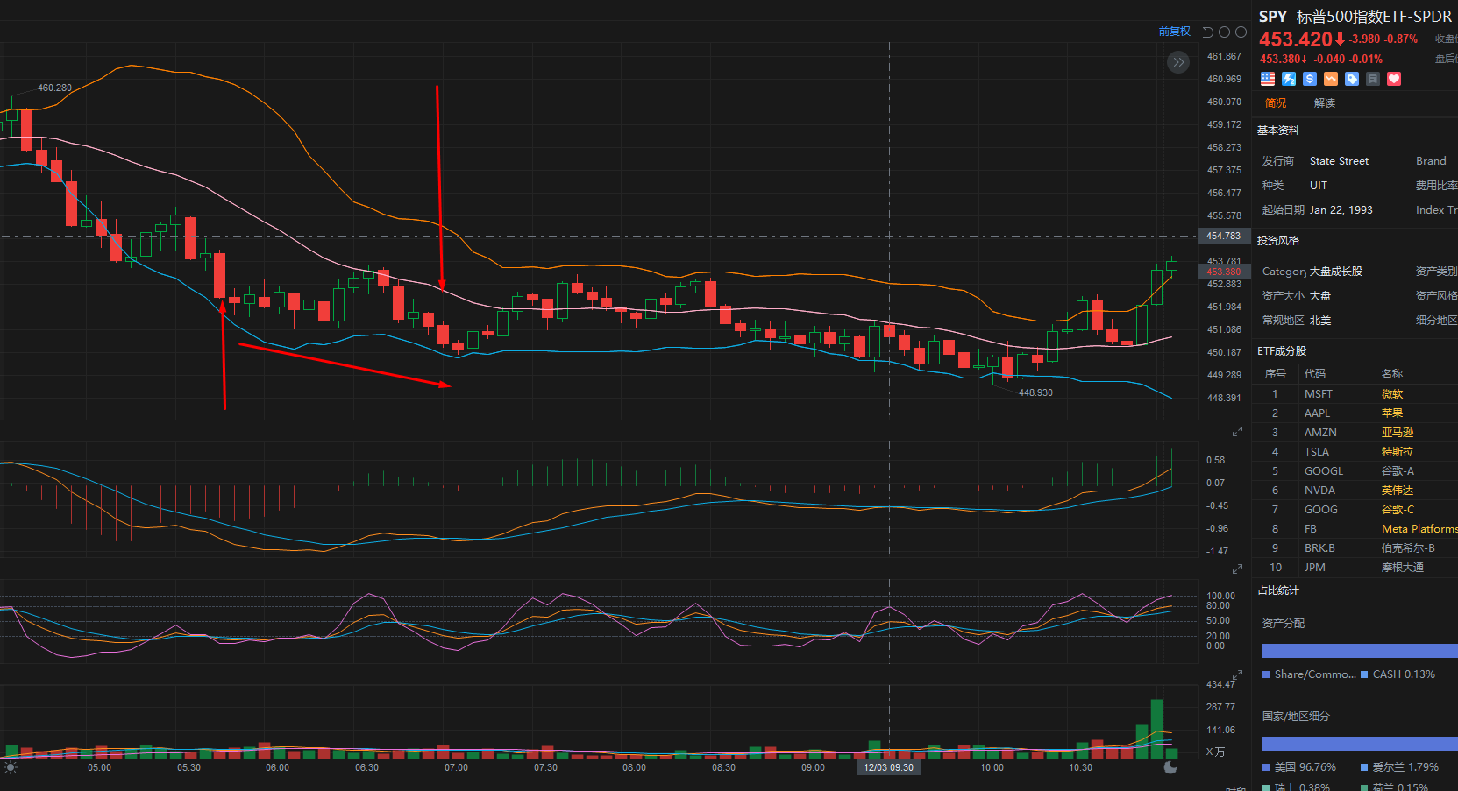Switch to the 解读 tab
The image size is (1458, 791).
pyautogui.click(x=1325, y=103)
